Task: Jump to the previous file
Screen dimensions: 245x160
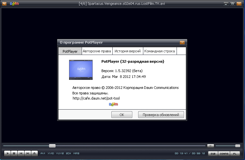Action: [x=21, y=153]
